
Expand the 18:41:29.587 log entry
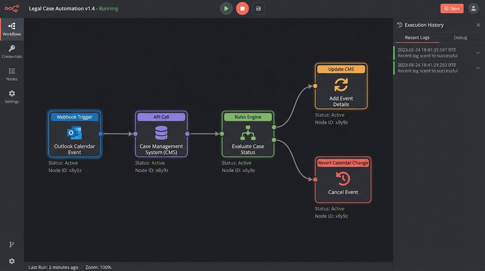pyautogui.click(x=478, y=53)
